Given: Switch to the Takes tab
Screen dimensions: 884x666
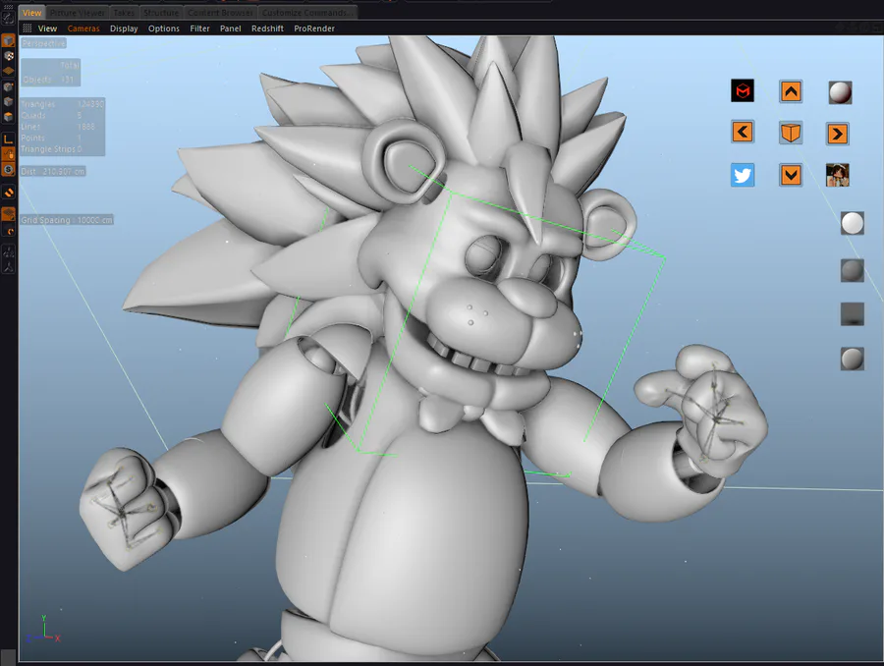Looking at the screenshot, I should (x=124, y=13).
